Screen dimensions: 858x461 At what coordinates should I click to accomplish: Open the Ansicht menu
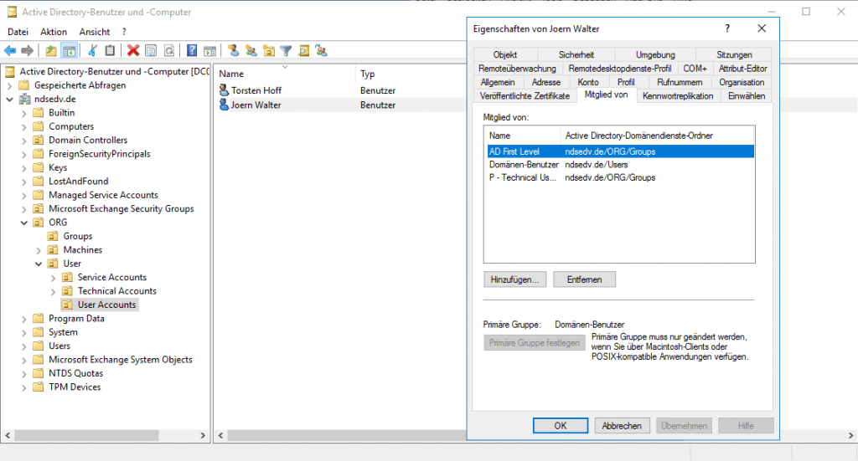pos(94,32)
